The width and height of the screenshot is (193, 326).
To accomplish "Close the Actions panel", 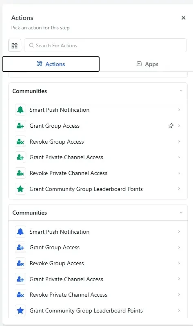I will pyautogui.click(x=184, y=18).
